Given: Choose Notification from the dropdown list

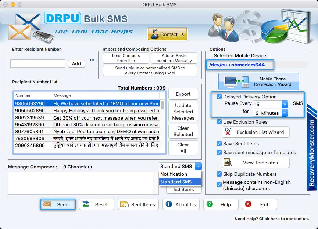Looking at the screenshot, I should [180, 174].
